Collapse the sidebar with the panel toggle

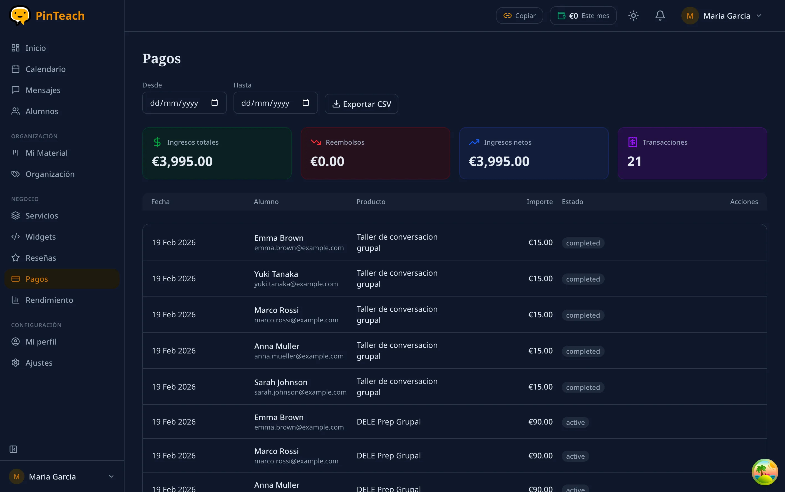(13, 449)
